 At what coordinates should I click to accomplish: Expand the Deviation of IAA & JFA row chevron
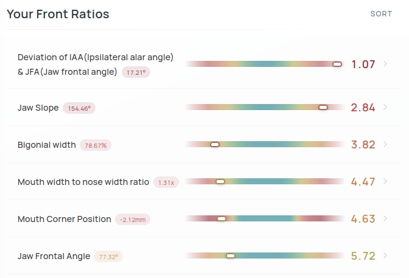click(385, 64)
